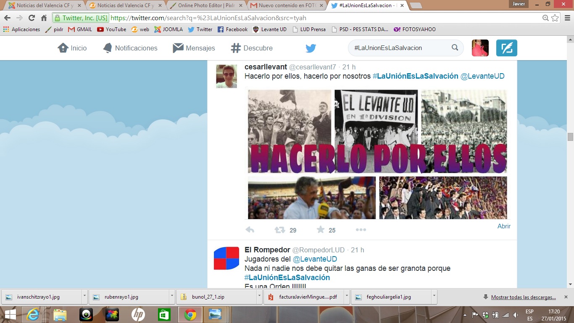Open Windows Store from taskbar
The image size is (574, 323).
[164, 315]
